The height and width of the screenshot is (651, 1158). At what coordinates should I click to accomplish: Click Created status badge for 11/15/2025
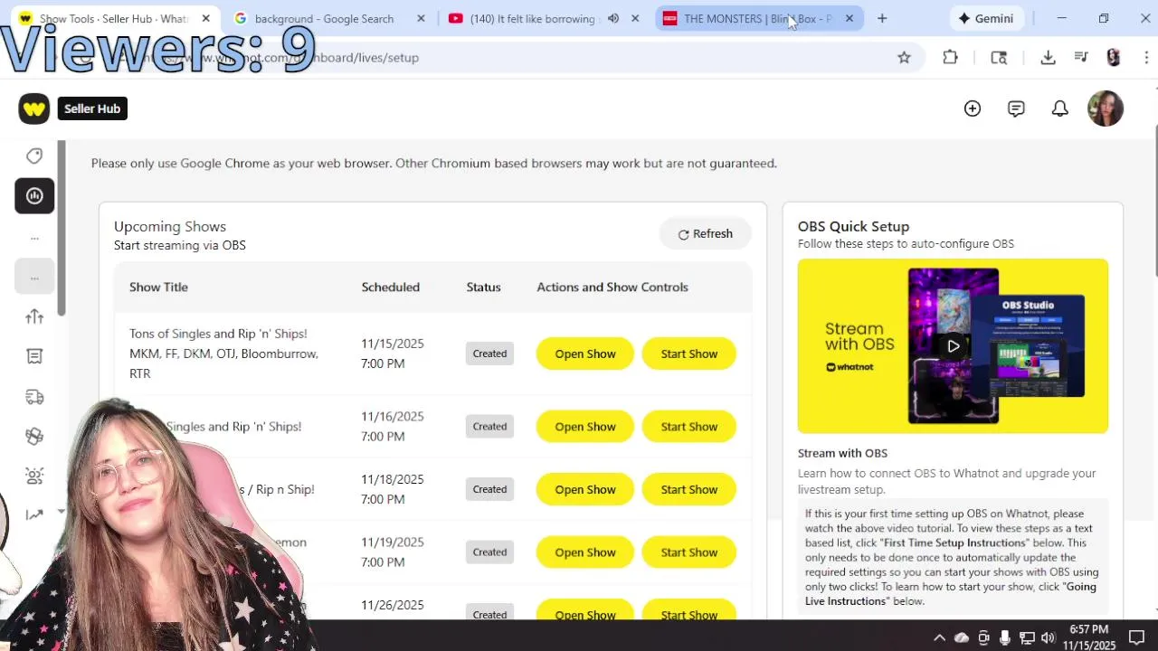(x=489, y=354)
